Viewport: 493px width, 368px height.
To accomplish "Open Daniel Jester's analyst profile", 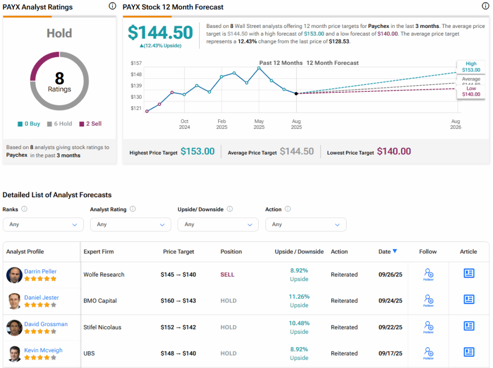I will (41, 297).
